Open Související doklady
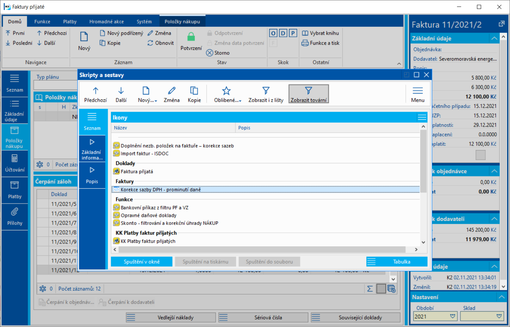Image resolution: width=510 pixels, height=327 pixels. [x=355, y=317]
